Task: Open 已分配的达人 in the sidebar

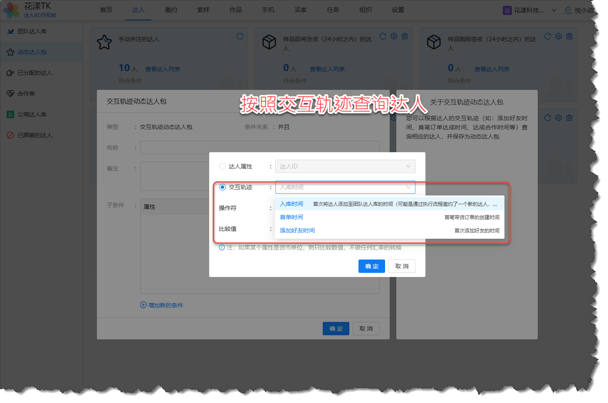Action: point(35,73)
